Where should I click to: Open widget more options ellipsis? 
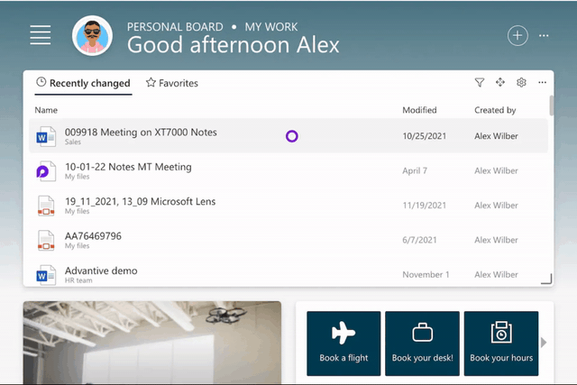(542, 83)
